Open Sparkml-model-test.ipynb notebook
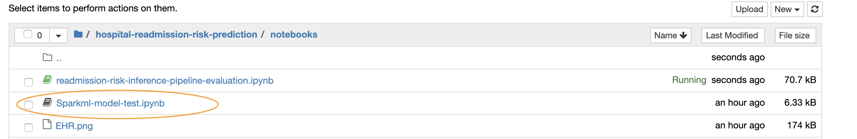Viewport: 857px width, 139px height. pos(110,103)
